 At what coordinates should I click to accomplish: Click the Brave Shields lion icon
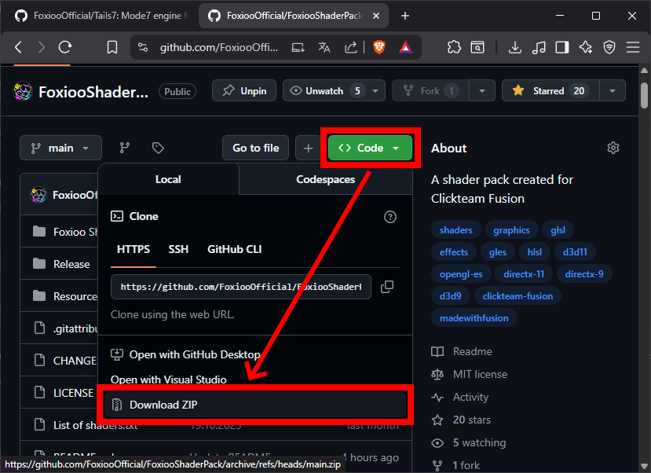click(379, 47)
